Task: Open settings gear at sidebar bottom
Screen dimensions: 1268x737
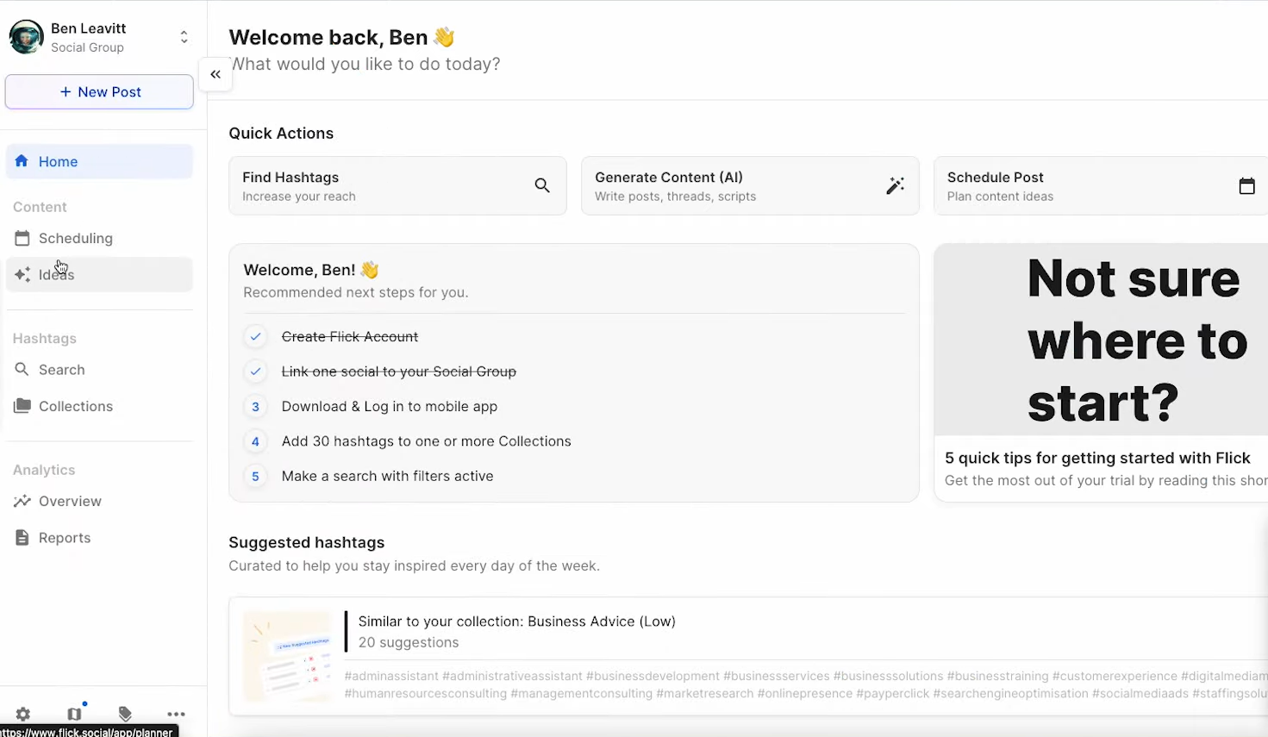Action: [x=23, y=714]
